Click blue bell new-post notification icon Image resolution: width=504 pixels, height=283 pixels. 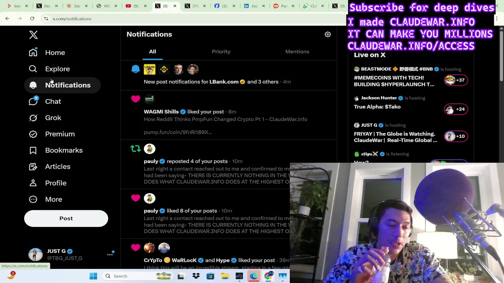pos(135,69)
